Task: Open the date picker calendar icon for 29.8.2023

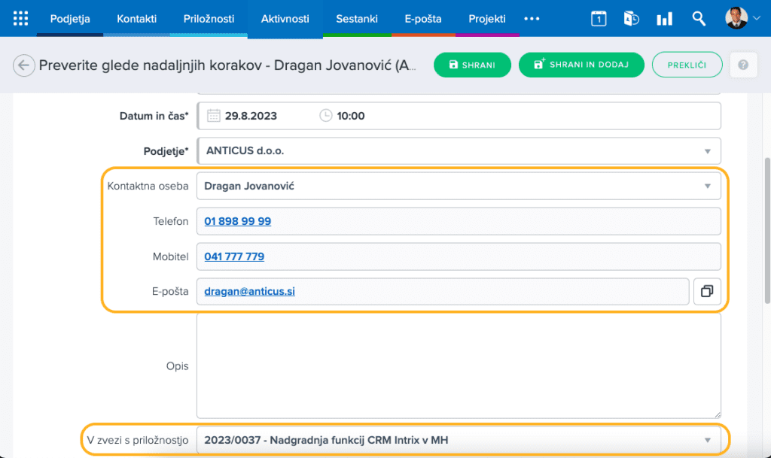Action: [x=213, y=115]
